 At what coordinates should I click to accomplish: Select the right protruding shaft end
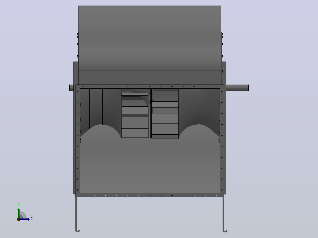point(237,88)
